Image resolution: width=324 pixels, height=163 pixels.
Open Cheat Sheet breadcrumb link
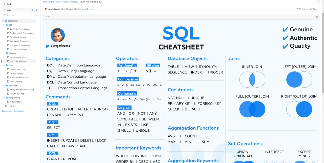[x=61, y=2]
